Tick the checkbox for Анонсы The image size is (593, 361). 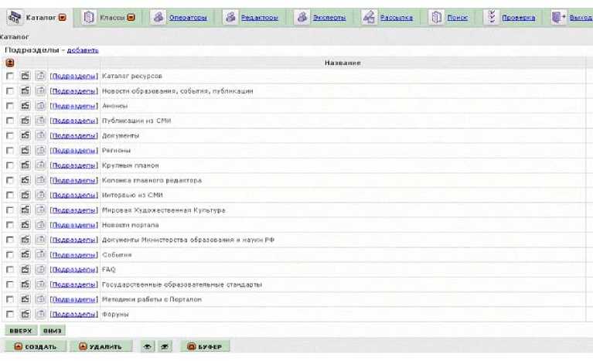tap(10, 106)
